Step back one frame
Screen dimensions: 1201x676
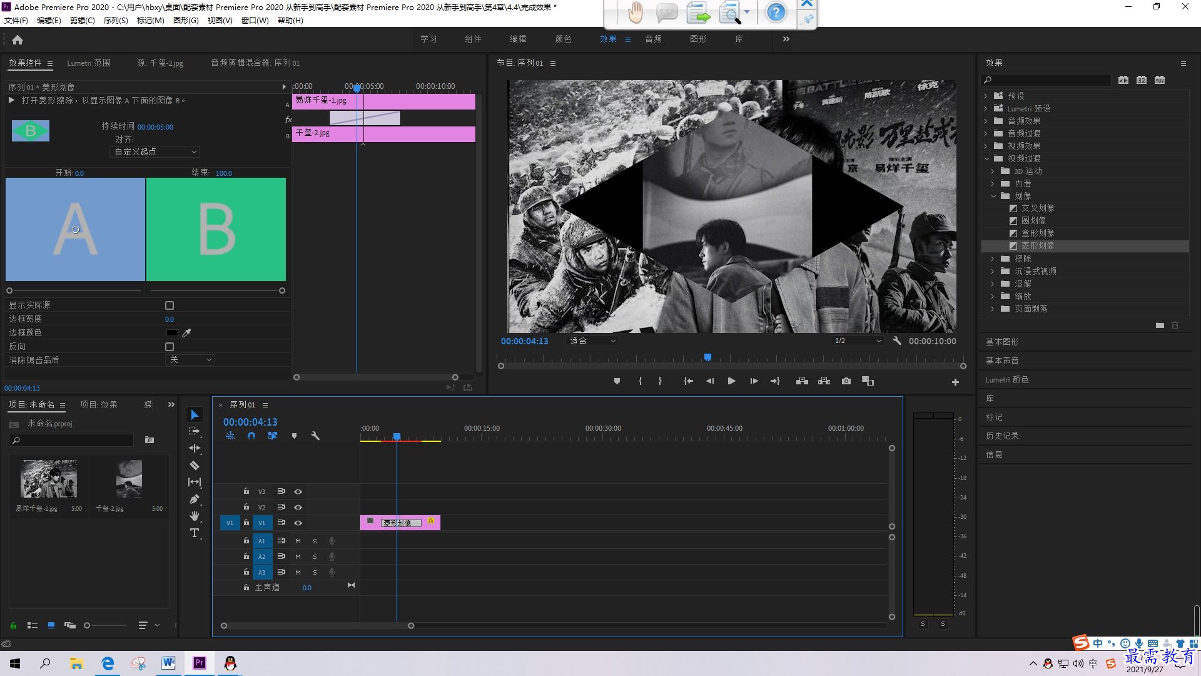pos(710,381)
